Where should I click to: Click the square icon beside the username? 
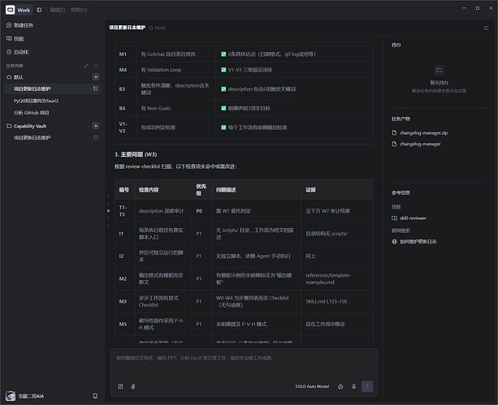pyautogui.click(x=95, y=396)
